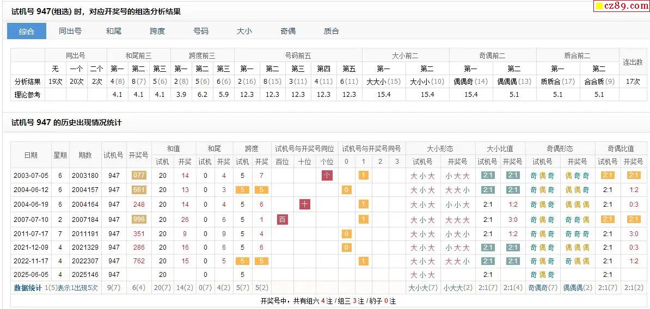650x309 pixels.
Task: Select date 2025-06-05
Action: [x=31, y=275]
